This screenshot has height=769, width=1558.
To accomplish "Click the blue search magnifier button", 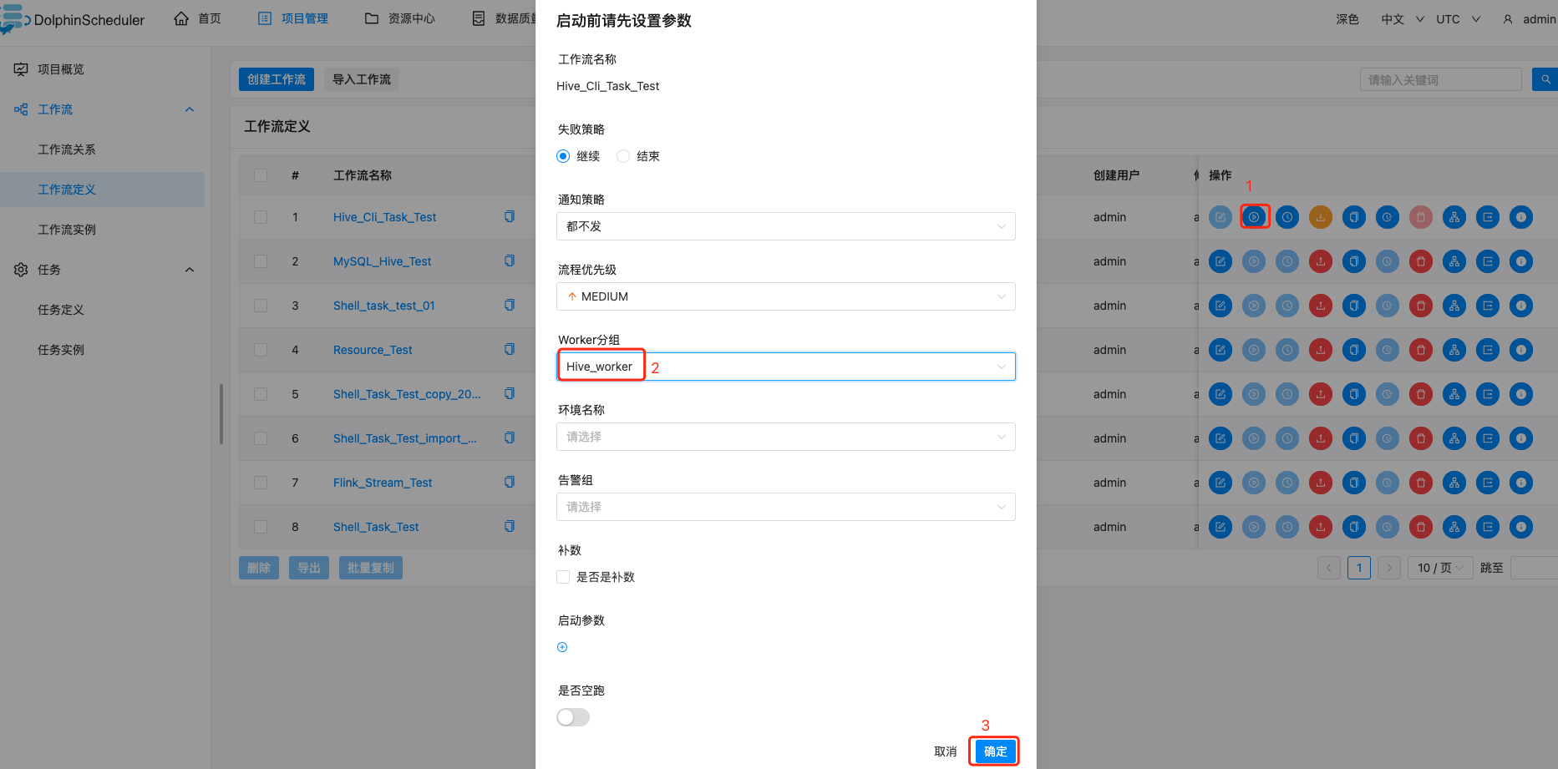I will [x=1545, y=79].
